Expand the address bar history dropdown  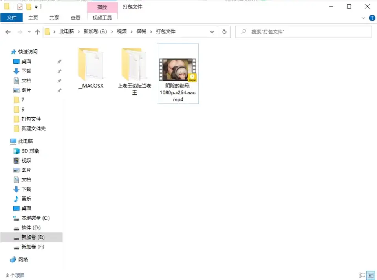[212, 32]
